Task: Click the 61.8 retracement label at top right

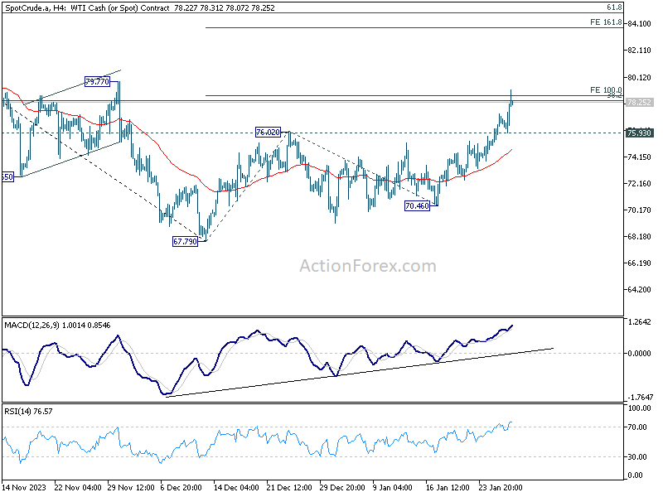Action: point(614,7)
